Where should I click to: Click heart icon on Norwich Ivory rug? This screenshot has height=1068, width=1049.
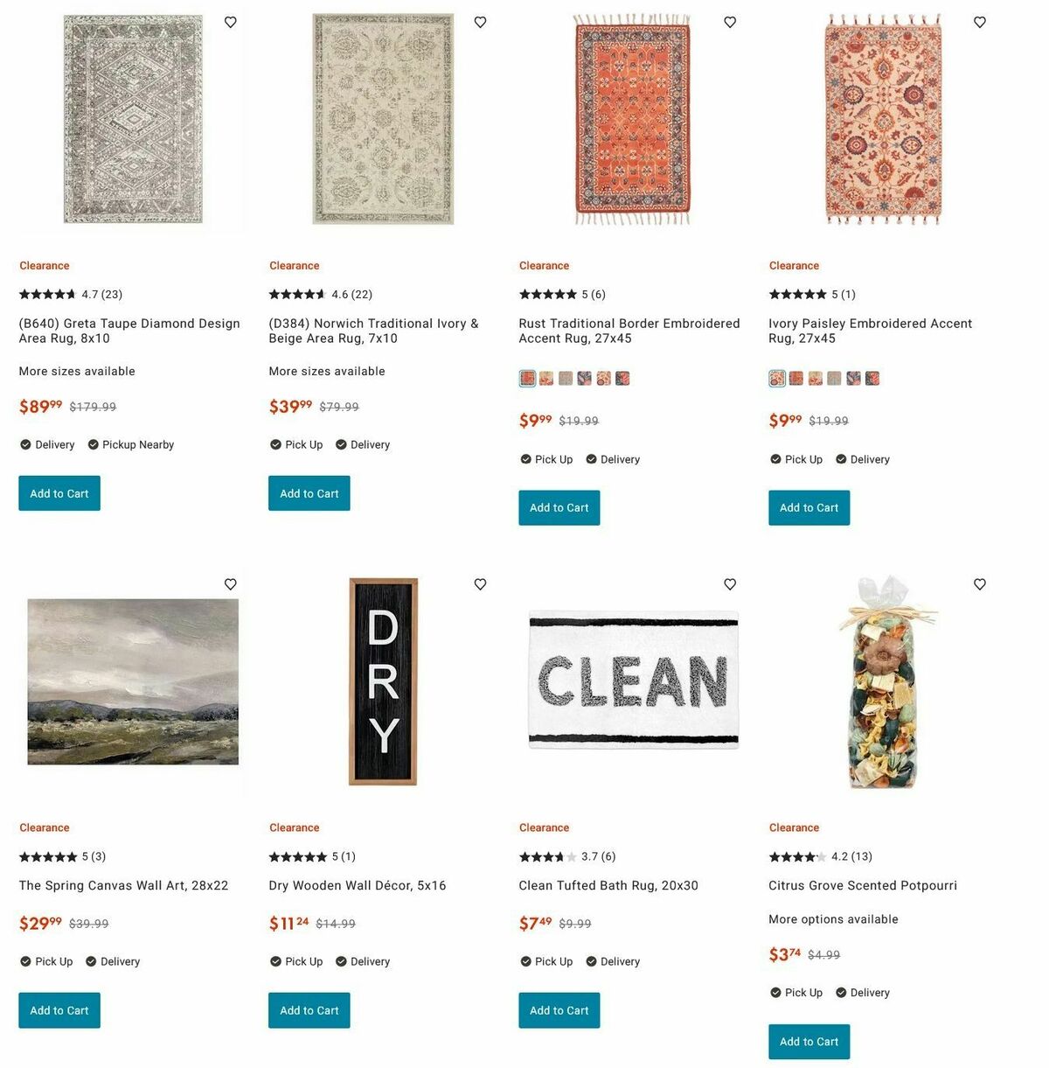[480, 23]
